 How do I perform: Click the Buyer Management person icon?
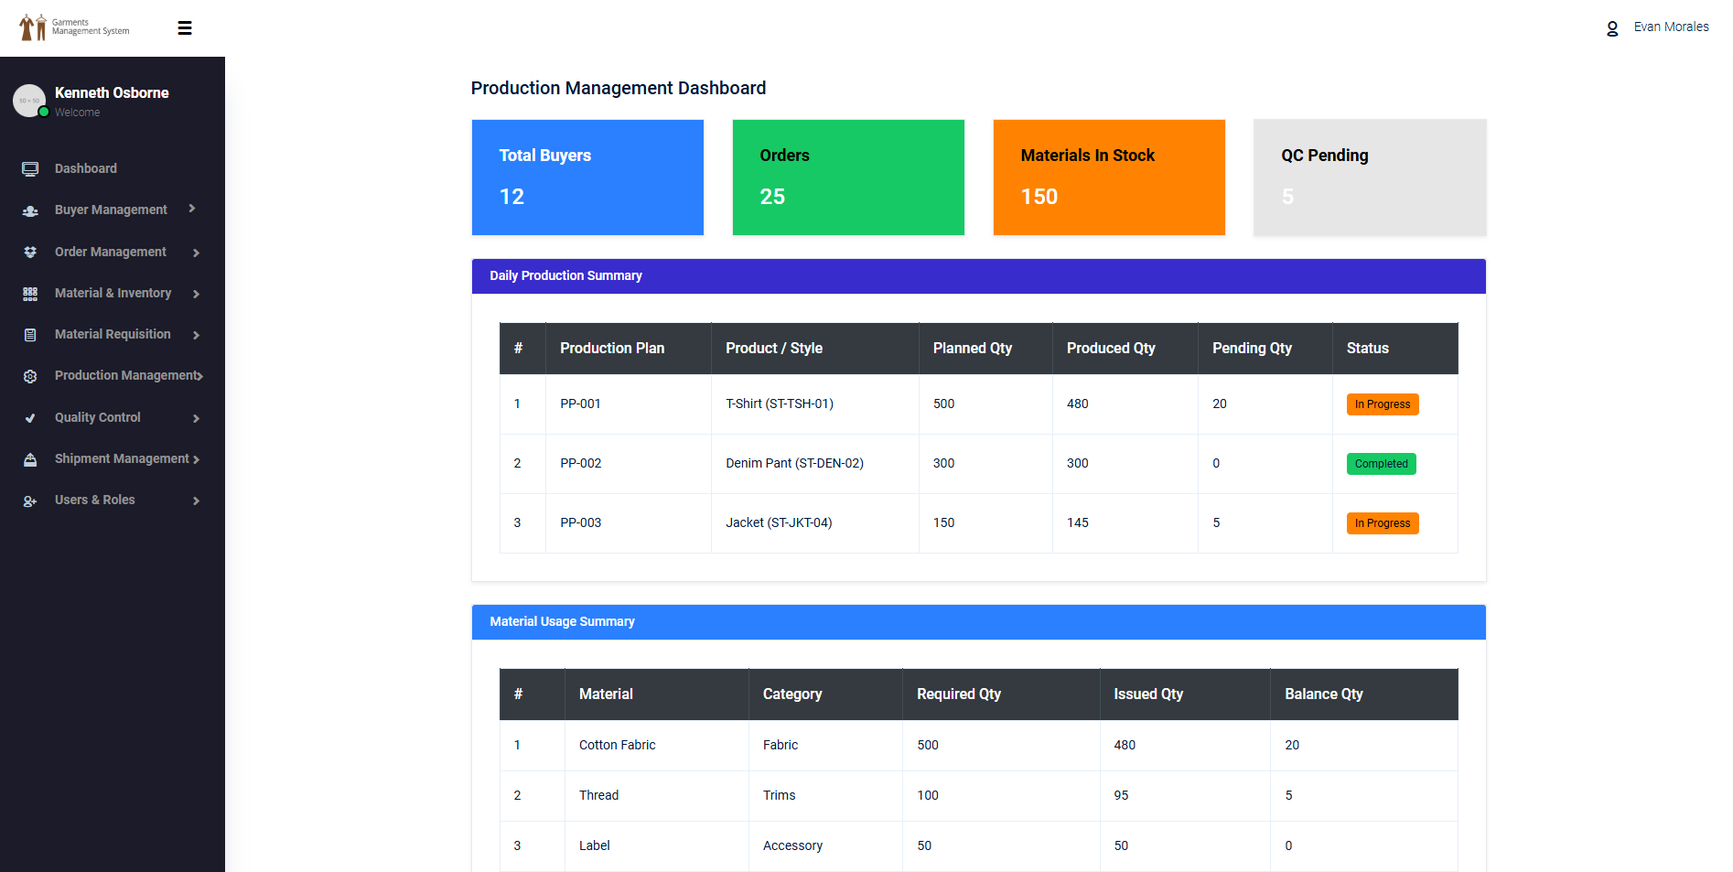point(30,210)
